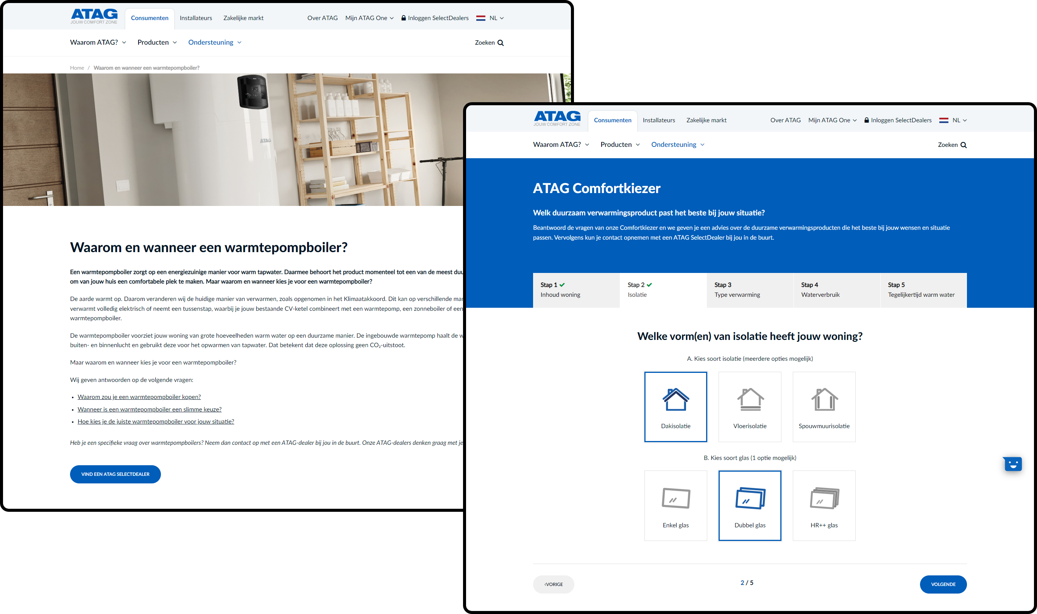Choose the Dubbel glas option
Screen dimensions: 1037x614
click(749, 505)
